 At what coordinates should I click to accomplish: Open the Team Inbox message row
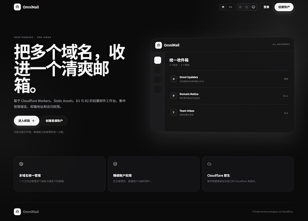point(229,113)
